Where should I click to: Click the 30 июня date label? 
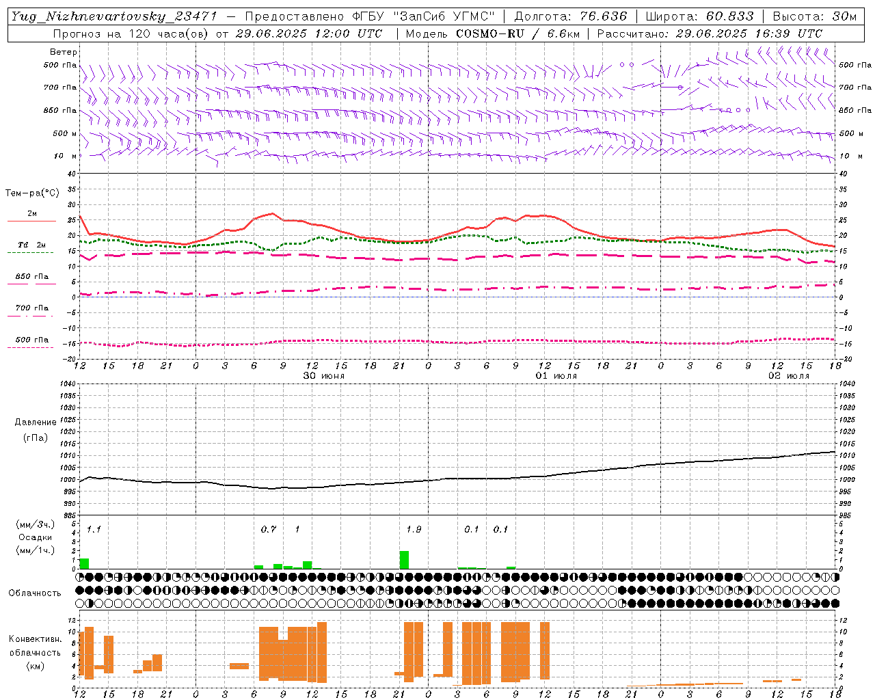[324, 376]
